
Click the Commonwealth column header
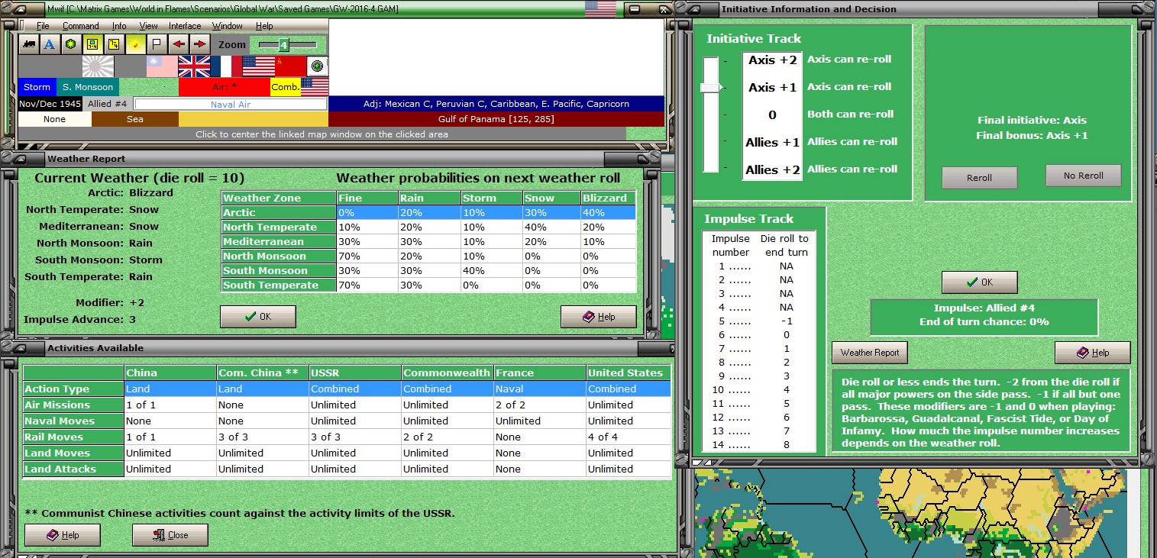(448, 373)
